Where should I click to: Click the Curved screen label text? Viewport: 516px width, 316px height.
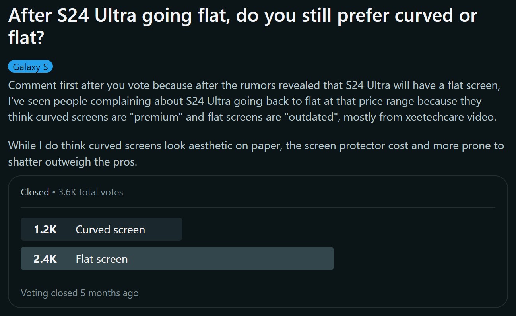tap(110, 229)
